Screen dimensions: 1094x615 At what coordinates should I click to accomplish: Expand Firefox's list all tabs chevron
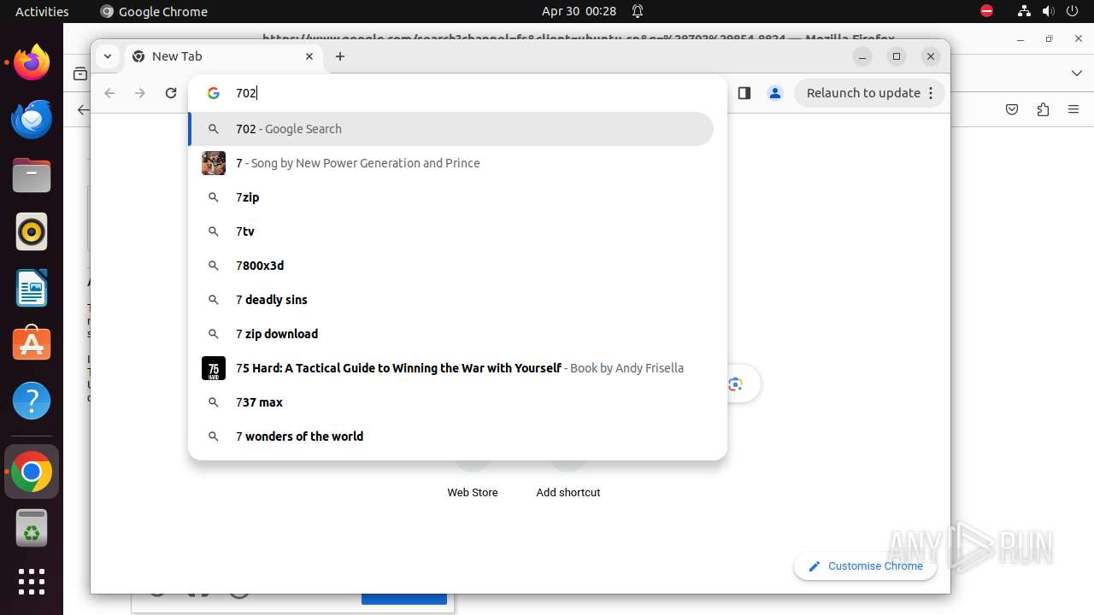click(x=1077, y=73)
